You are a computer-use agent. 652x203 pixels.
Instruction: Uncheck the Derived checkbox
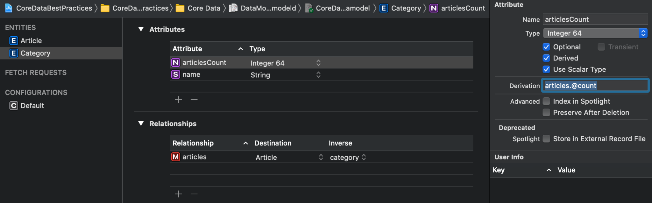pyautogui.click(x=546, y=58)
